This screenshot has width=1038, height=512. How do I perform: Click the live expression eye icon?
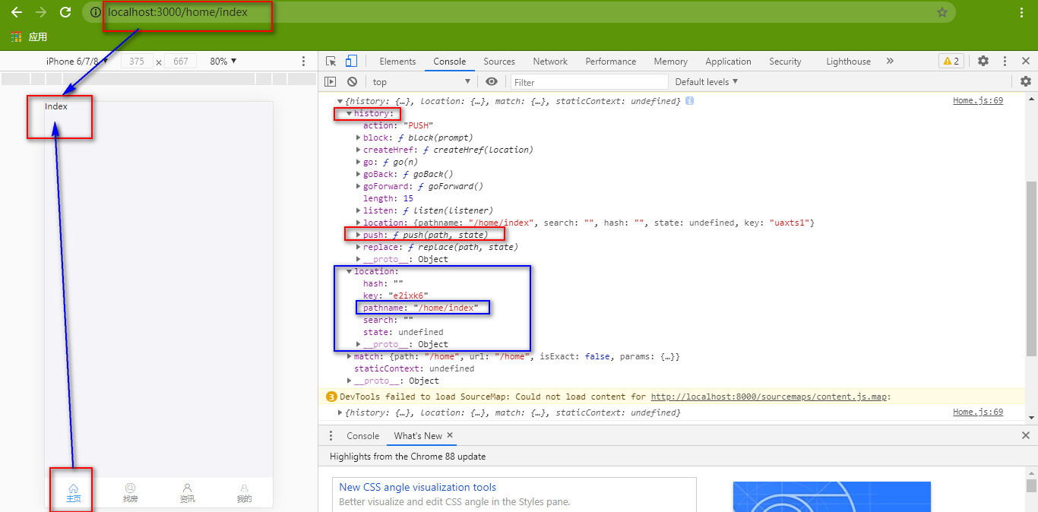click(x=492, y=81)
